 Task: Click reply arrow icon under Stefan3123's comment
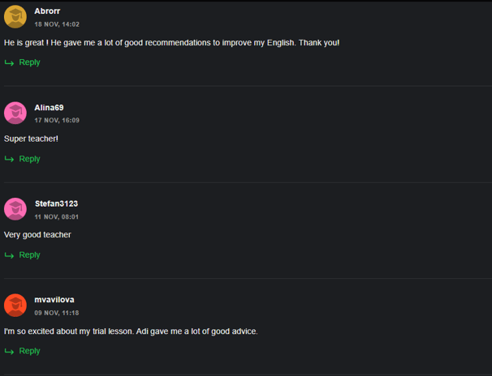tap(9, 255)
